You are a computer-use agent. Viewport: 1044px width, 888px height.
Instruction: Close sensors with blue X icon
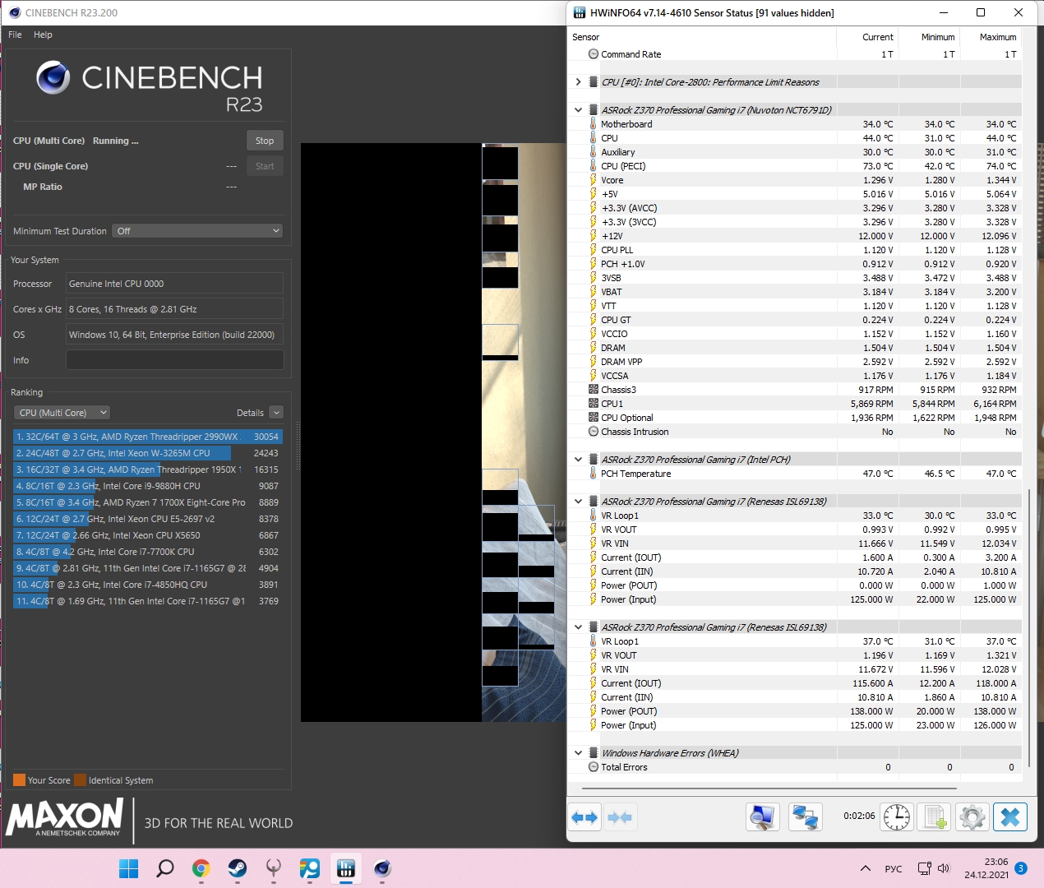(x=1010, y=817)
